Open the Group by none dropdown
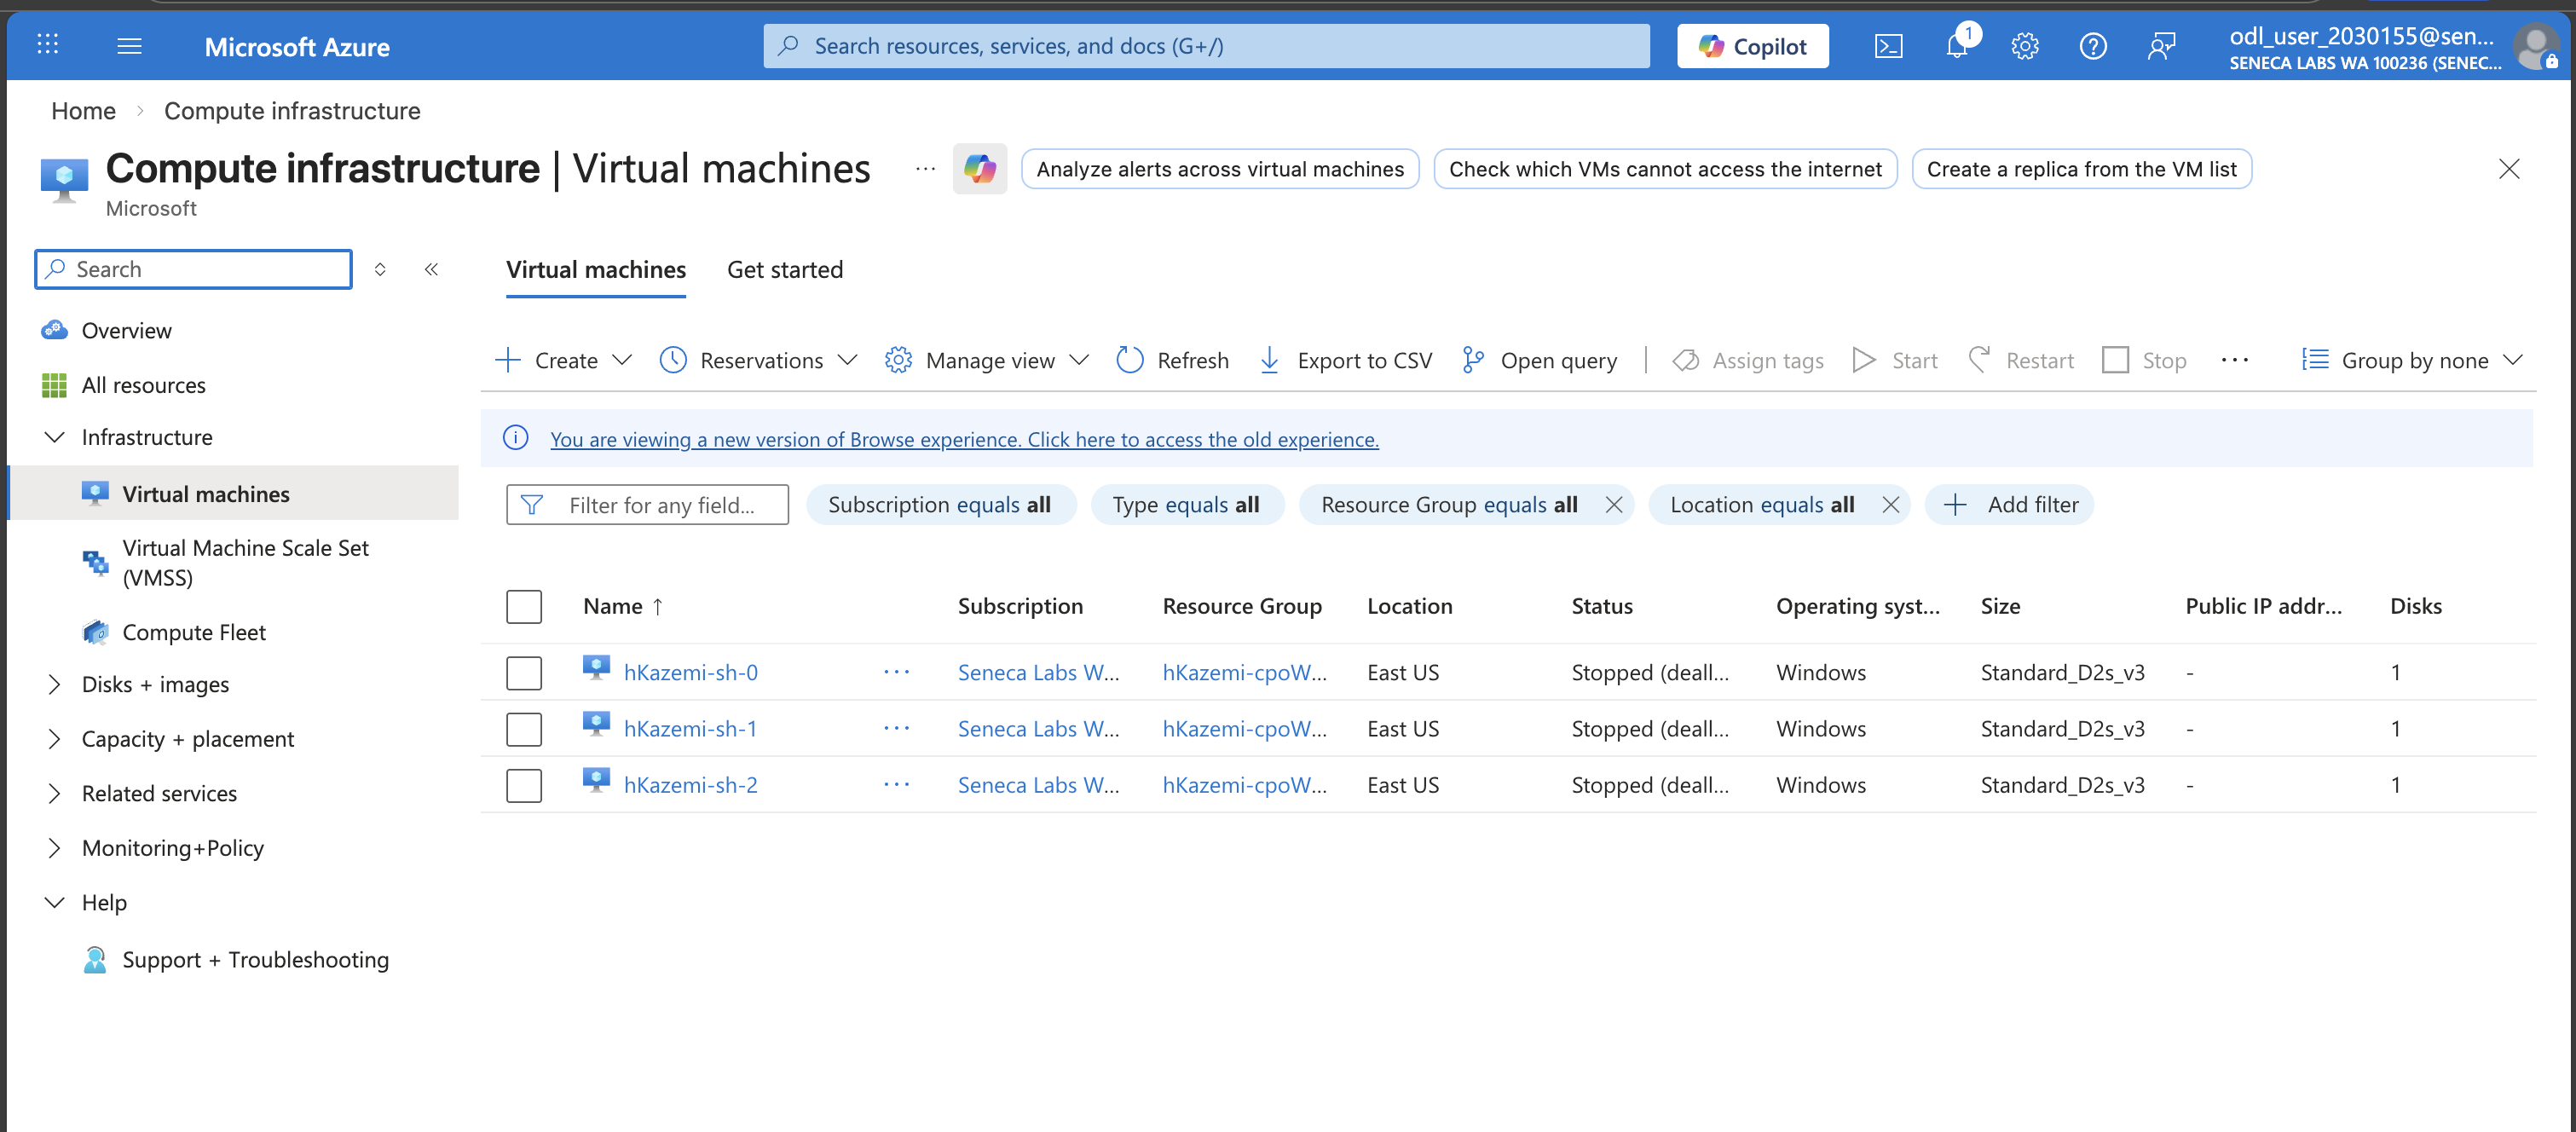This screenshot has width=2576, height=1132. coord(2412,360)
